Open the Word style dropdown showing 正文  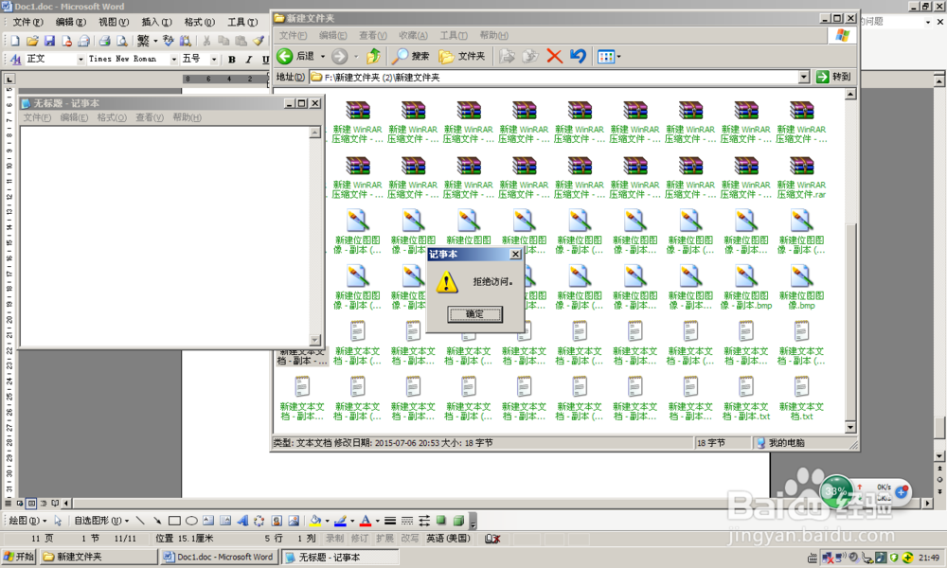(x=80, y=59)
